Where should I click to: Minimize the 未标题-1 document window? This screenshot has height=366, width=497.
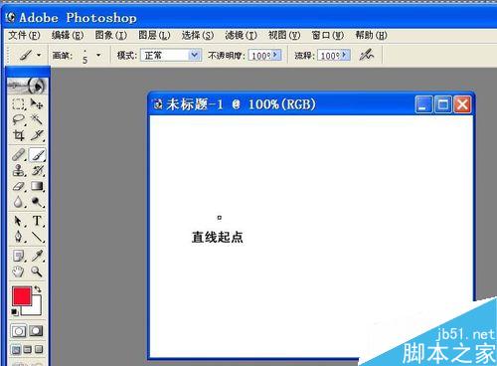[423, 104]
